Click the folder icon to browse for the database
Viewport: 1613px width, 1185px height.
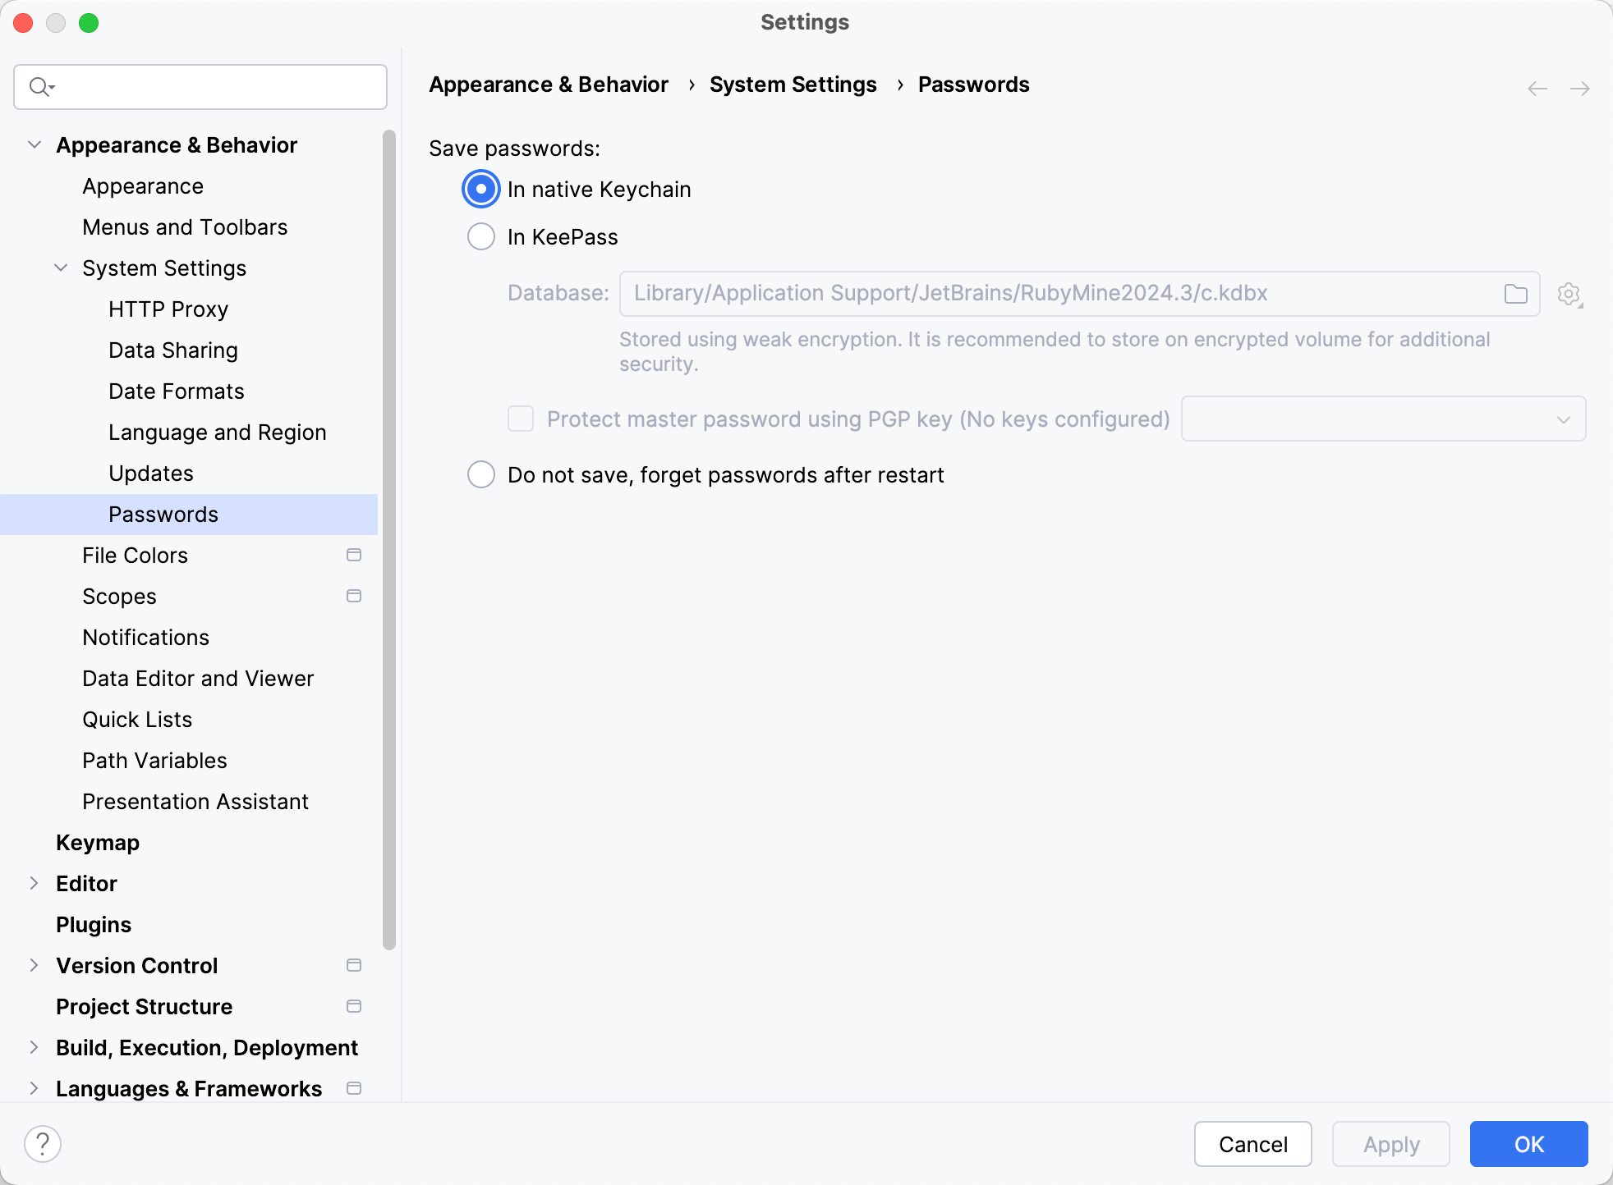pos(1515,294)
